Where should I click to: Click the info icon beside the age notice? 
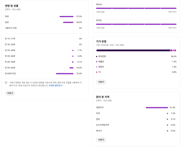pyautogui.click(x=6, y=82)
